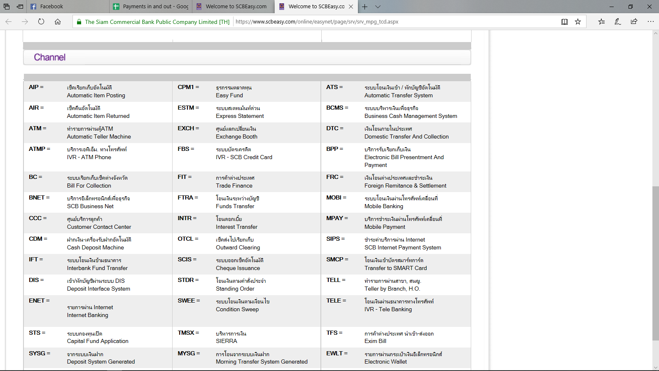Viewport: 659px width, 371px height.
Task: Select Outward Clearing text
Action: 238,247
